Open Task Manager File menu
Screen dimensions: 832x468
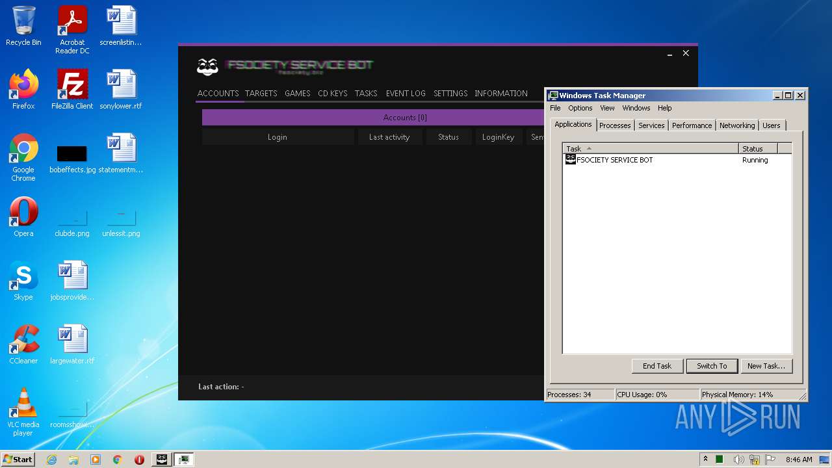click(555, 108)
